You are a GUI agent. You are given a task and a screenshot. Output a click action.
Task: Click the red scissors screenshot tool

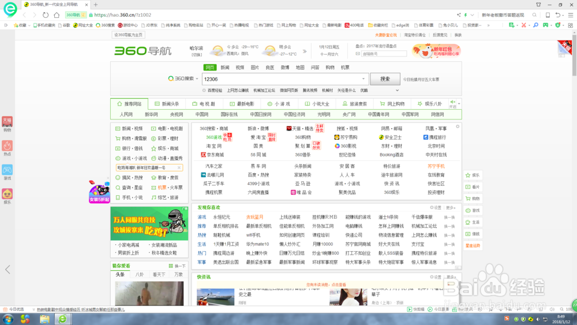(524, 25)
